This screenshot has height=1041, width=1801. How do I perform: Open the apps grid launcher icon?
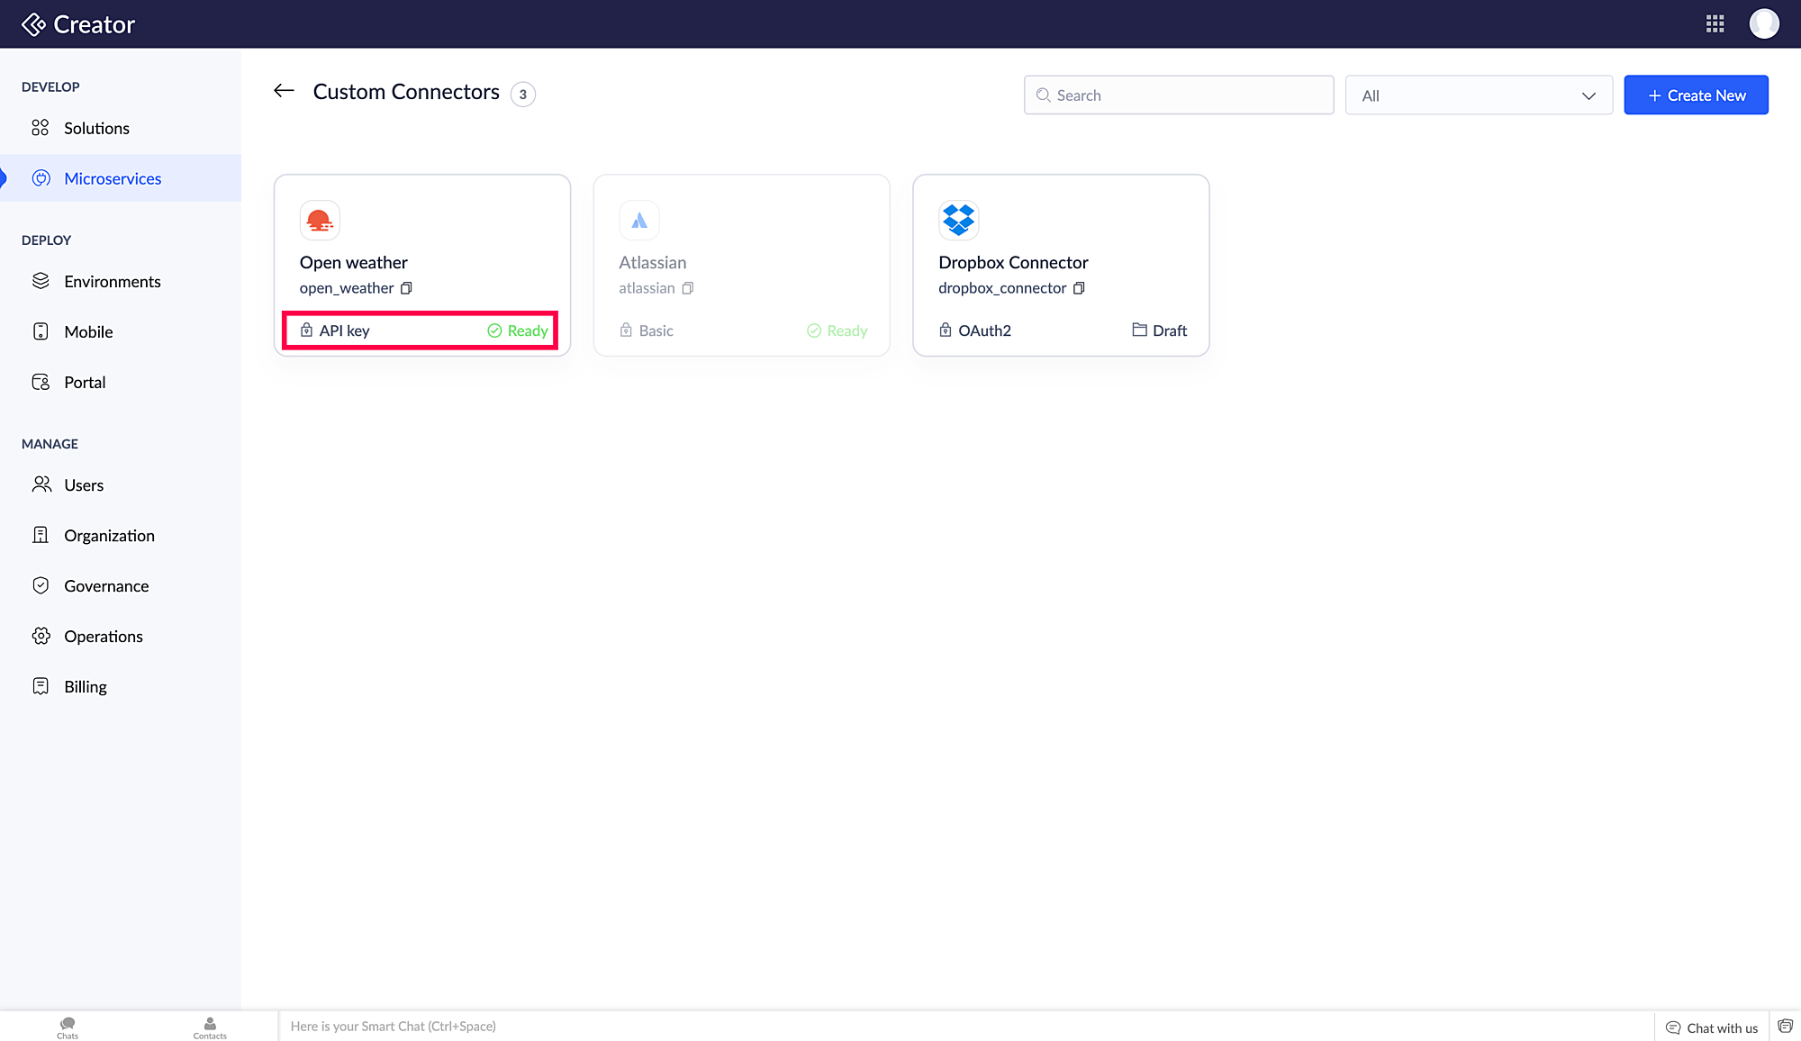click(x=1715, y=24)
